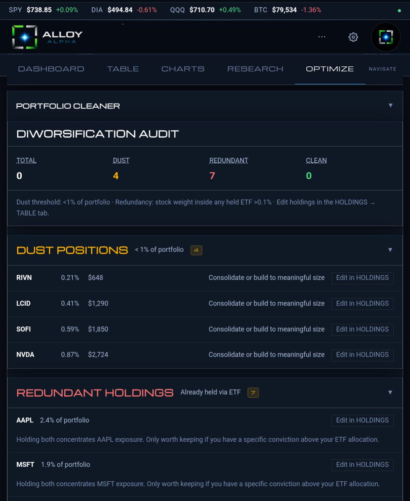Viewport: 410px width, 501px height.
Task: Edit AAPL in Holdings
Action: pyautogui.click(x=362, y=420)
